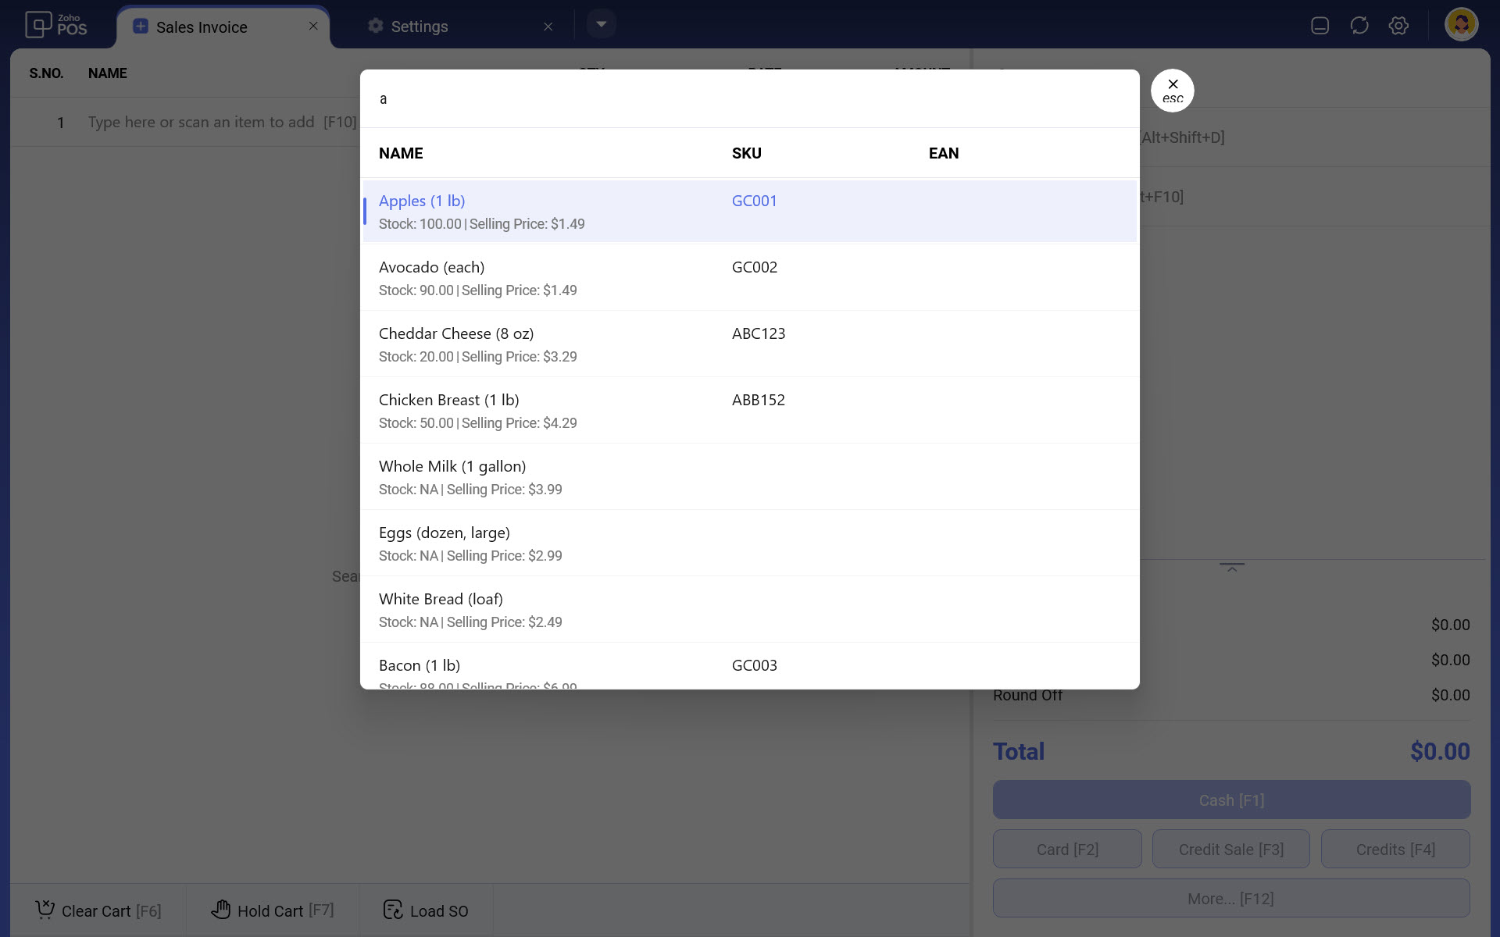This screenshot has height=937, width=1500.
Task: Select the Sales Invoice tab
Action: [x=202, y=27]
